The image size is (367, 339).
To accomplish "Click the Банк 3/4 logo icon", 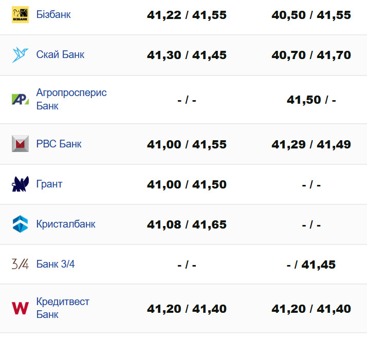I will tap(20, 264).
